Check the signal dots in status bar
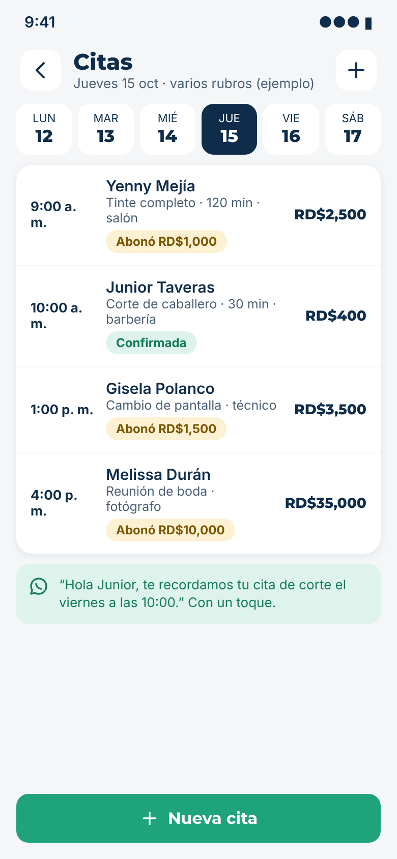The image size is (397, 859). 339,22
